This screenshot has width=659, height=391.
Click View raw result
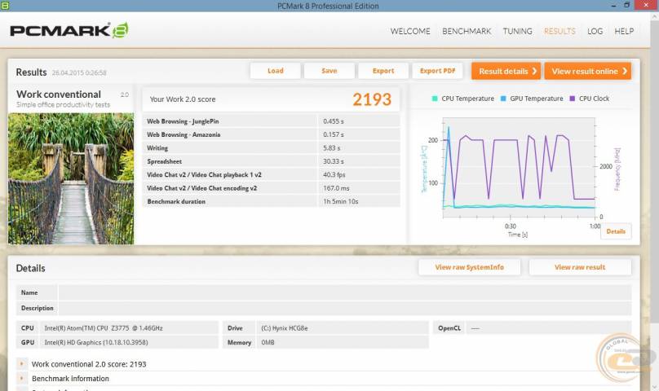pos(580,267)
